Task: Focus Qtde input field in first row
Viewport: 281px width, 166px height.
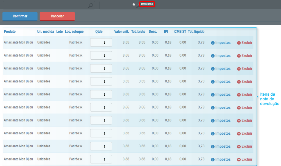Action: coord(101,43)
